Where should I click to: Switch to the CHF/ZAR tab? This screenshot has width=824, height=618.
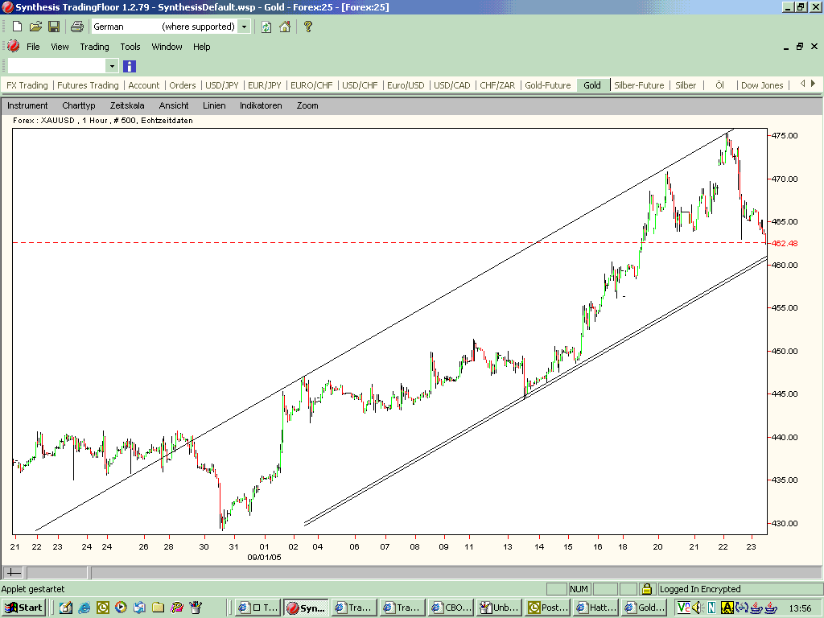point(497,85)
